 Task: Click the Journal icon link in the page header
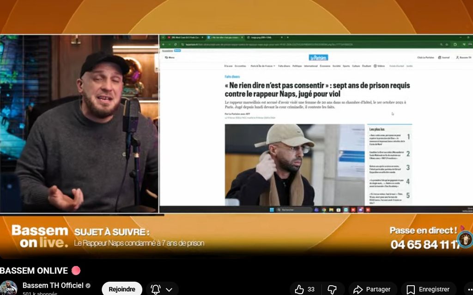(444, 57)
